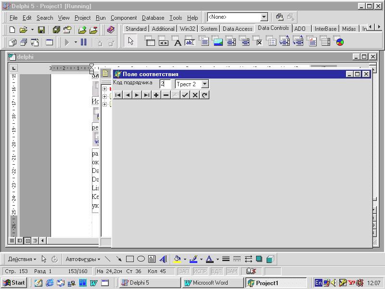Remove file from project using red folder icon
Viewport: 385px width, 289px height.
point(93,30)
